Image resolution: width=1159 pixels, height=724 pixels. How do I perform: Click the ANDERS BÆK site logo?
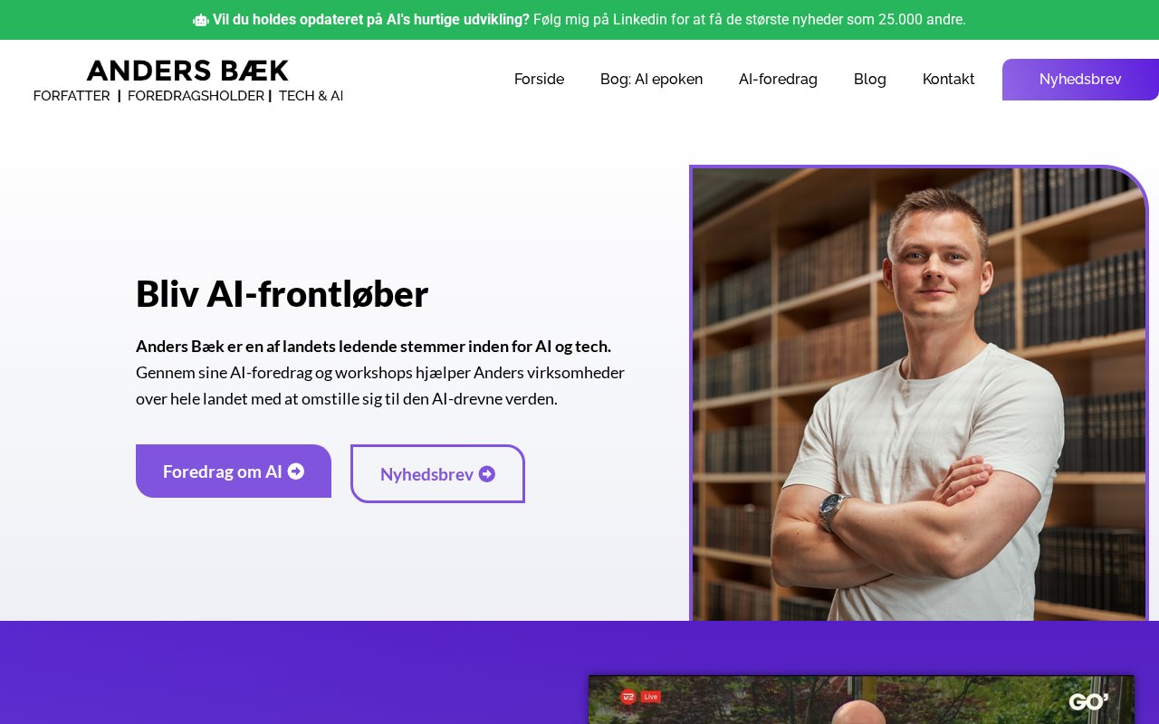187,71
